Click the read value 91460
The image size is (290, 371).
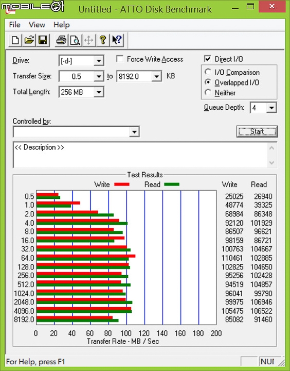pyautogui.click(x=263, y=319)
